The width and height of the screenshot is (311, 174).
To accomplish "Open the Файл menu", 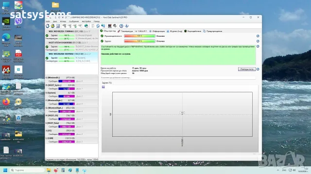I will pyautogui.click(x=48, y=21).
